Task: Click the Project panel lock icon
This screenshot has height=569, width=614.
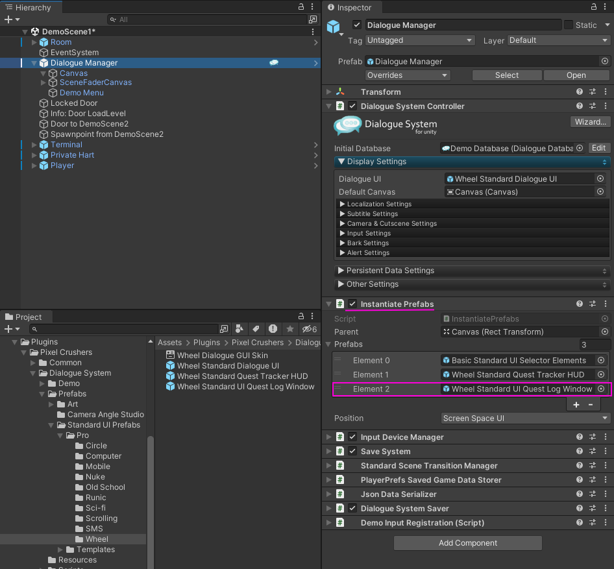Action: 301,316
